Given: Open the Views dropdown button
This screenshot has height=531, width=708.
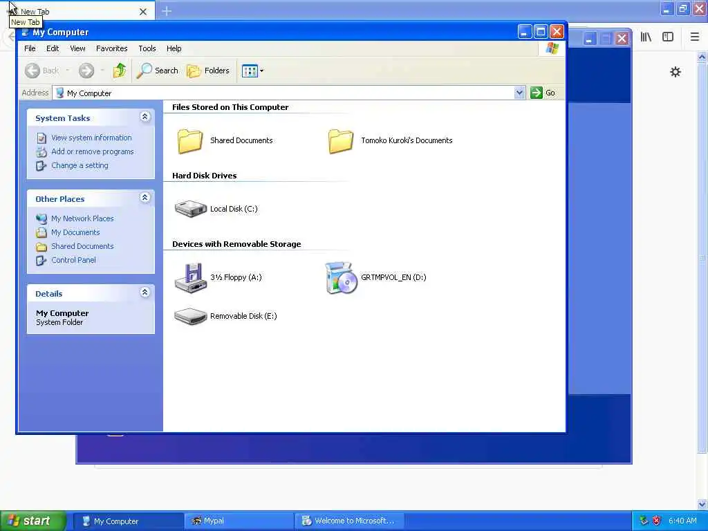Looking at the screenshot, I should pyautogui.click(x=252, y=71).
